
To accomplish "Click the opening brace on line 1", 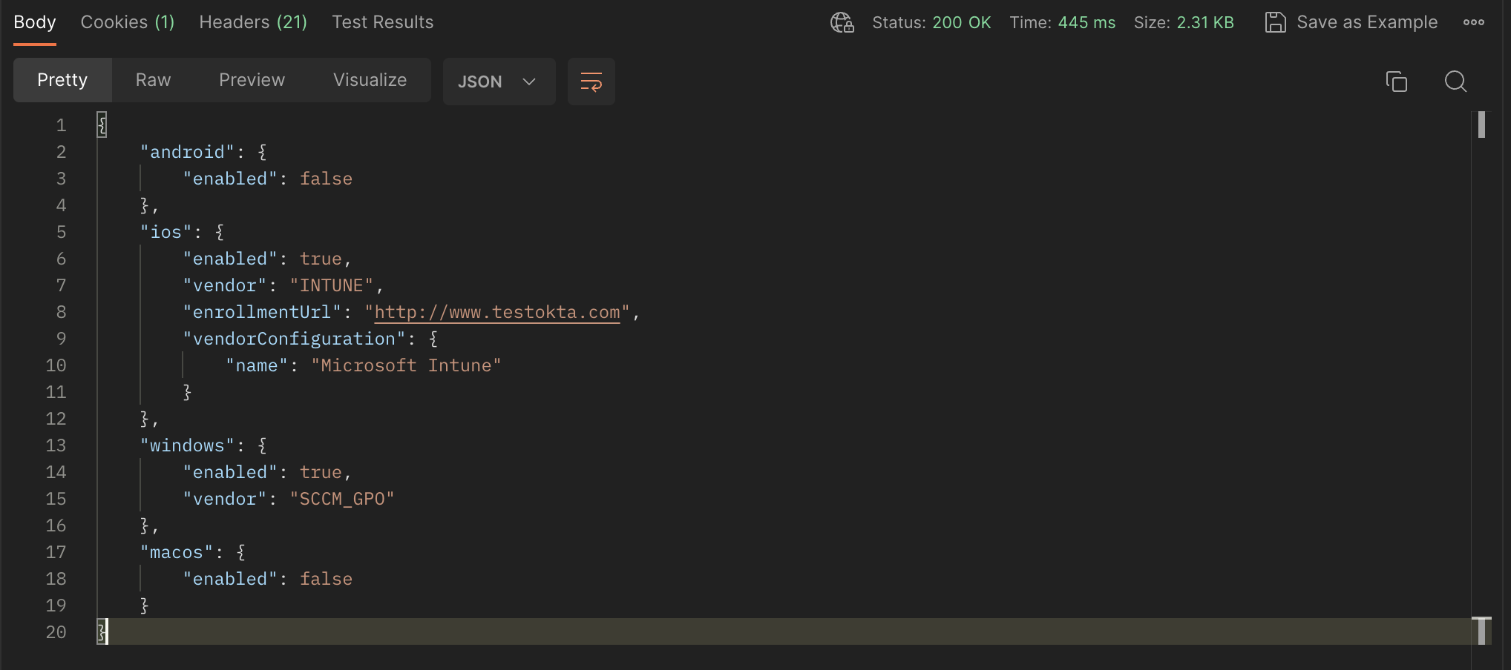I will (x=102, y=125).
